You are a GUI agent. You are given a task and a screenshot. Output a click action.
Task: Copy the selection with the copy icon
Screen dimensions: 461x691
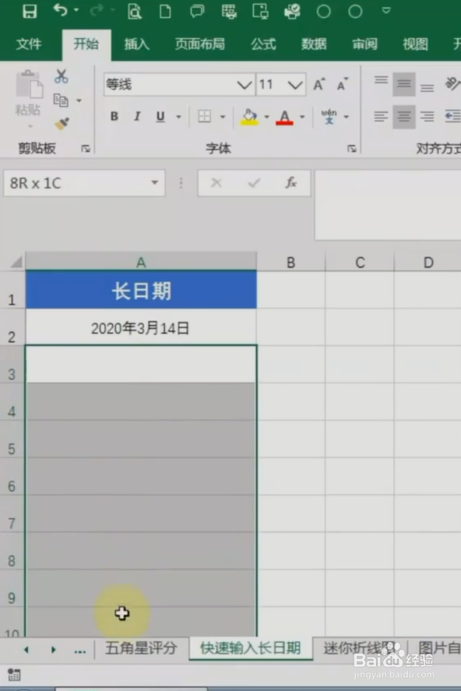pyautogui.click(x=61, y=100)
